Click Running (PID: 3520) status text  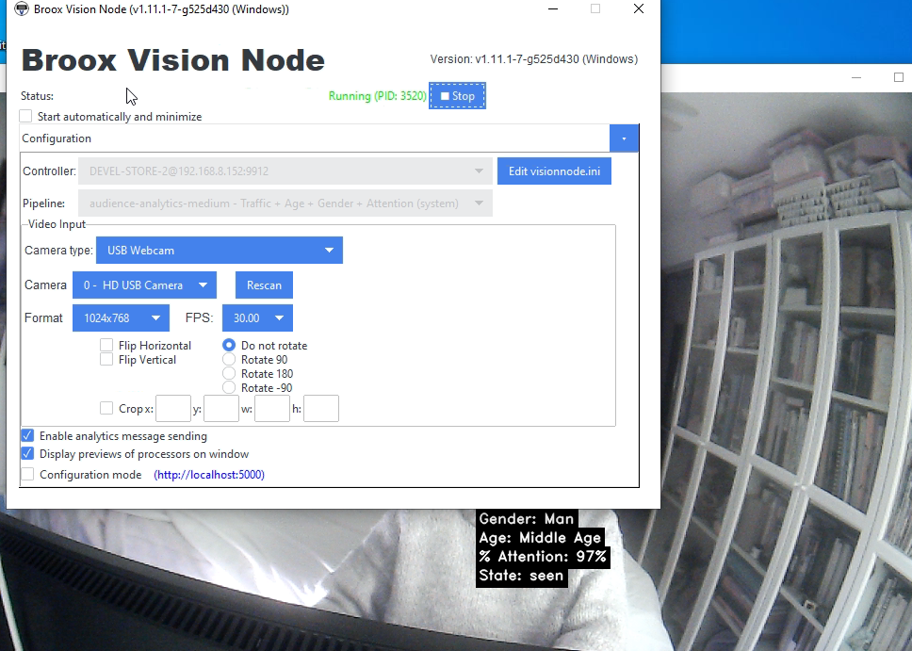tap(378, 96)
